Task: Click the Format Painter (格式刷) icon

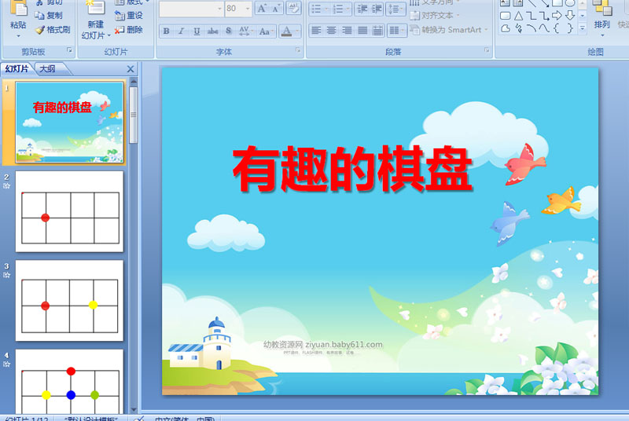Action: 53,30
